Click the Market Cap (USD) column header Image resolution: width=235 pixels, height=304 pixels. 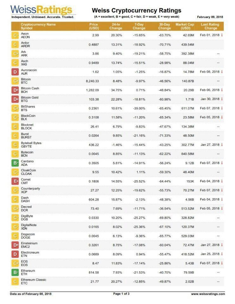coord(185,26)
